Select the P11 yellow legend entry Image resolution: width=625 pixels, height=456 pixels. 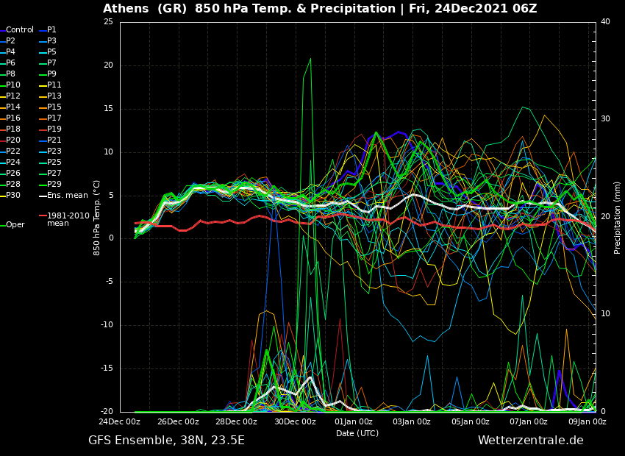click(x=54, y=85)
